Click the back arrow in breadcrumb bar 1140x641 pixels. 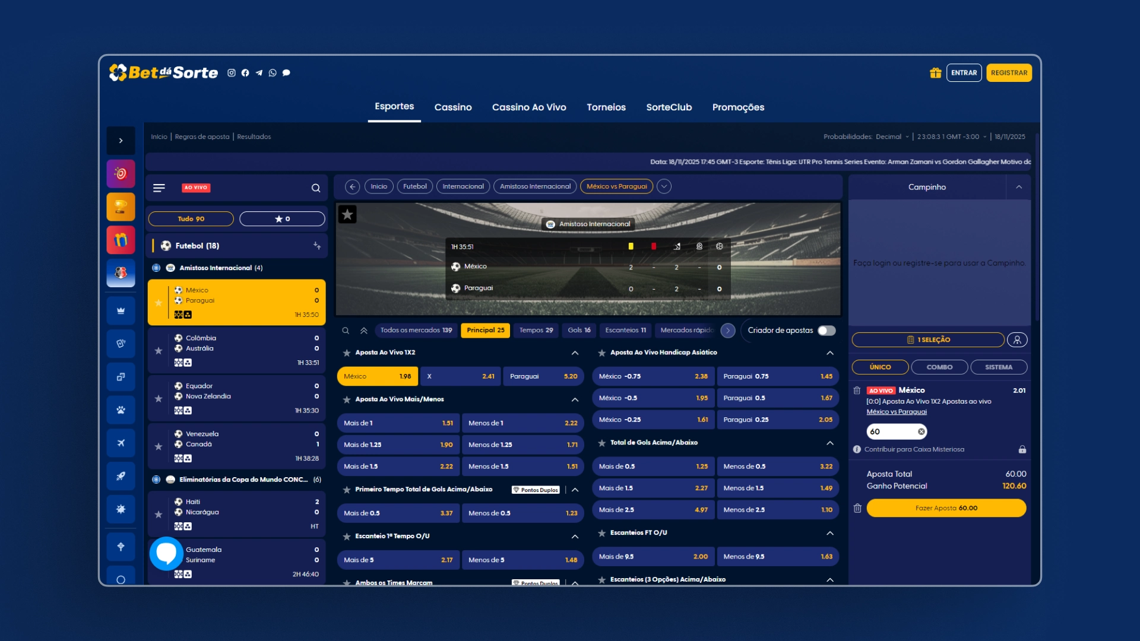[x=352, y=186]
